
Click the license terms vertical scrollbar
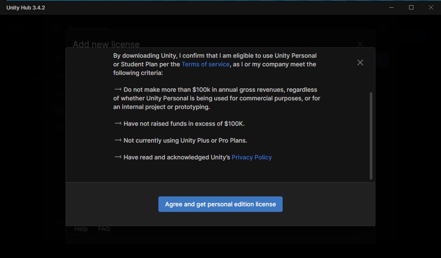tap(371, 136)
